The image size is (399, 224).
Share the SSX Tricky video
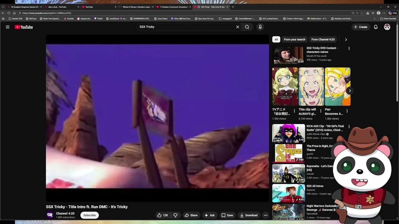coord(191,215)
